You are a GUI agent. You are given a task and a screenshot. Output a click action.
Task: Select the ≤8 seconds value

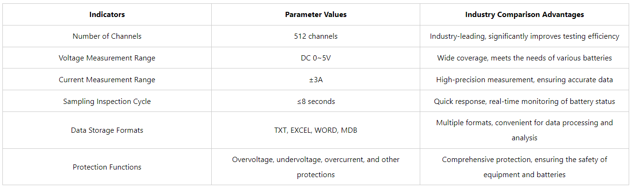click(x=316, y=102)
